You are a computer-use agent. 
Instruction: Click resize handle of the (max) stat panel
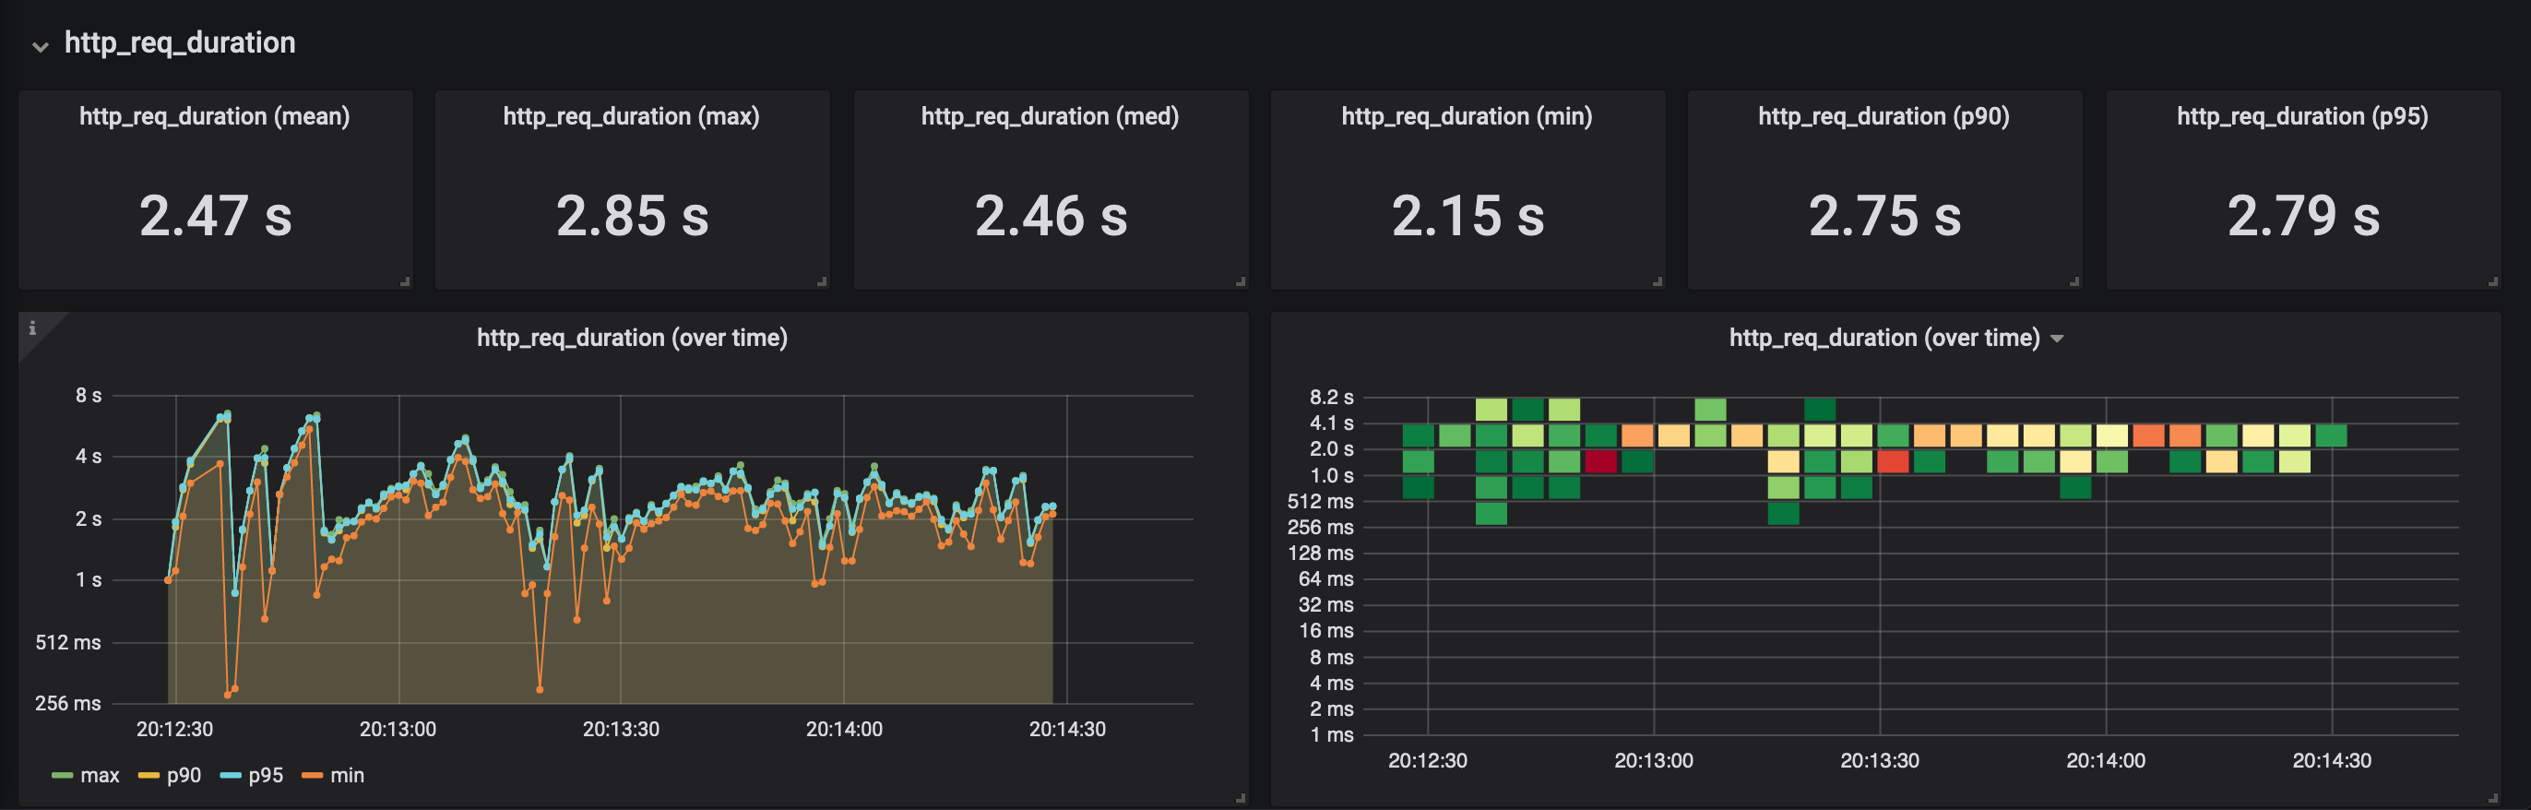(822, 281)
